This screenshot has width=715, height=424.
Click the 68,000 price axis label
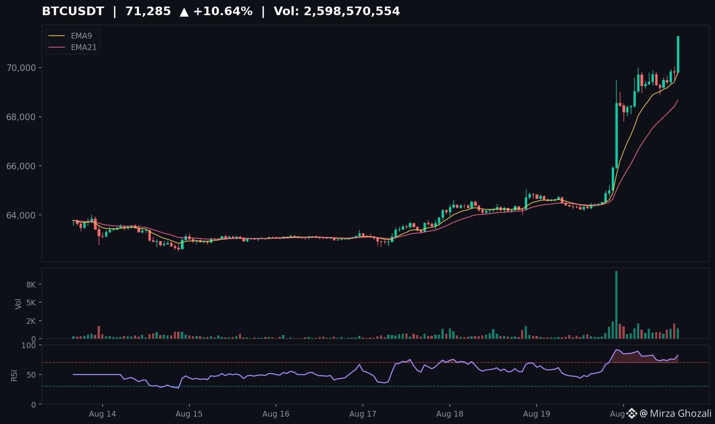(x=21, y=117)
